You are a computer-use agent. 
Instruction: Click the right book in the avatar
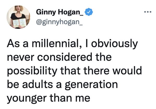pos(23,22)
